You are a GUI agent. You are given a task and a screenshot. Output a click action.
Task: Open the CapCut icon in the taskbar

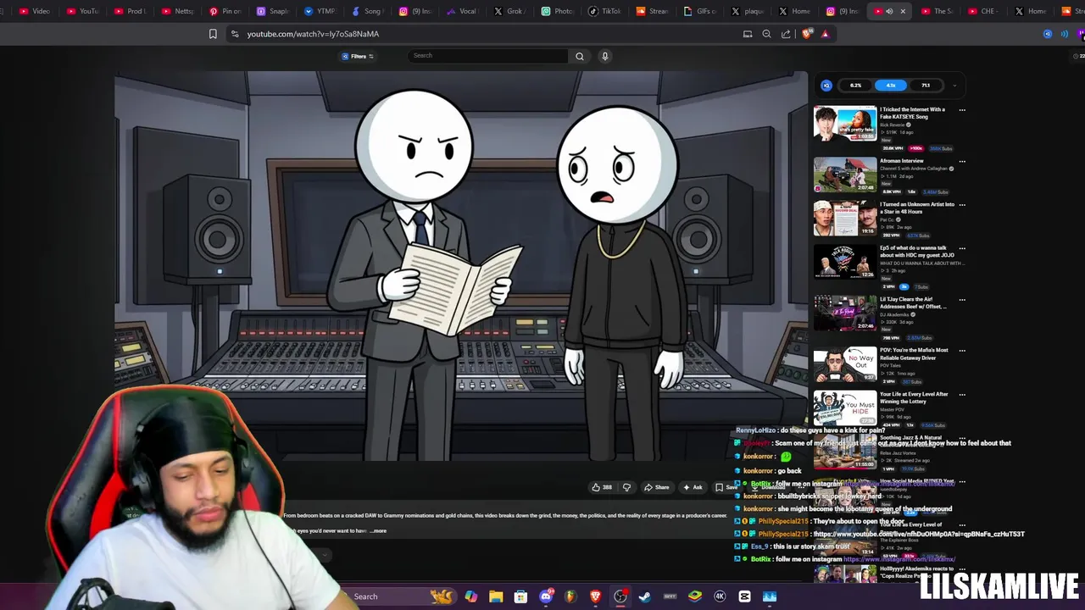click(x=744, y=596)
